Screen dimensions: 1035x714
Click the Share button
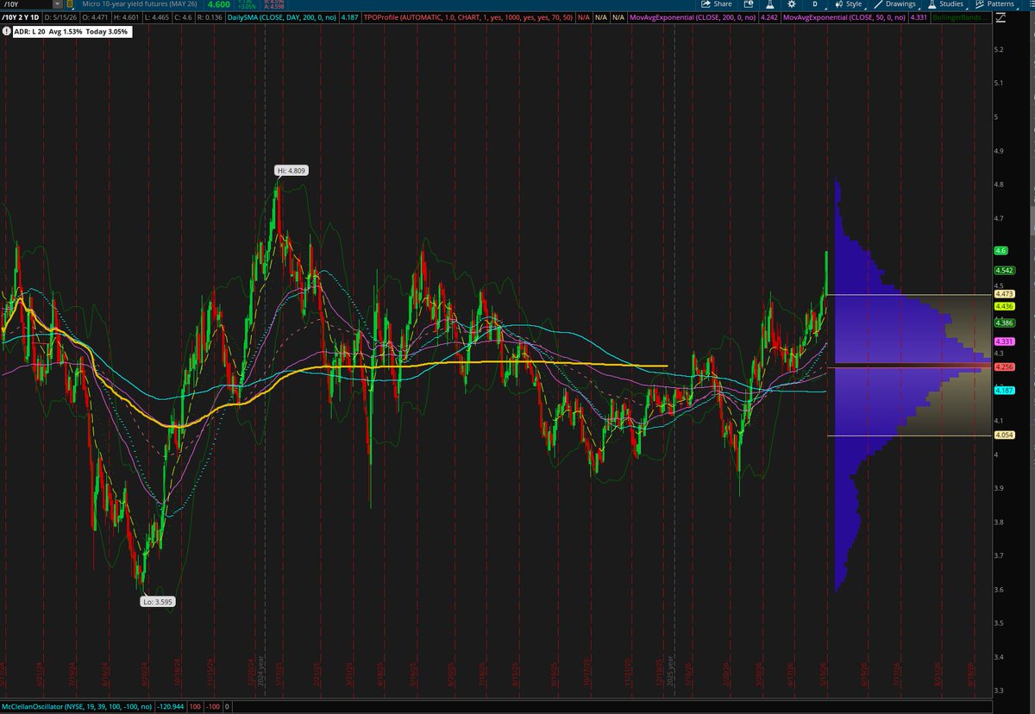coord(716,4)
